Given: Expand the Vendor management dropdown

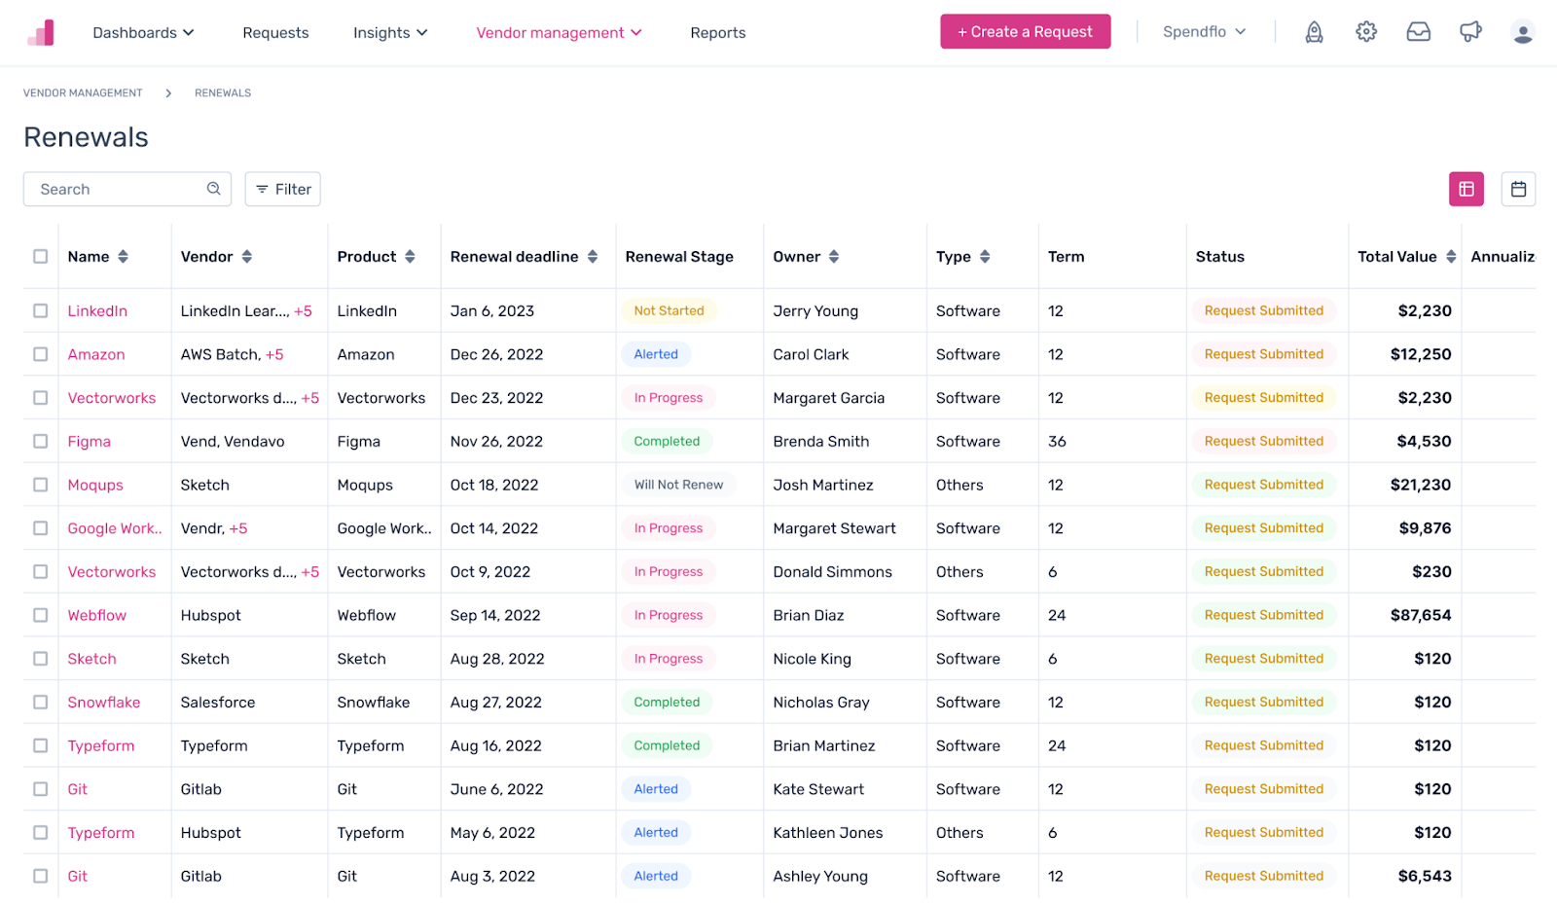Looking at the screenshot, I should tap(559, 33).
